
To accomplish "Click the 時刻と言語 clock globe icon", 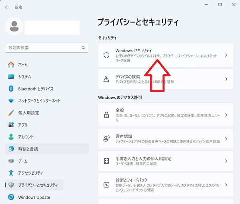I will point(11,149).
